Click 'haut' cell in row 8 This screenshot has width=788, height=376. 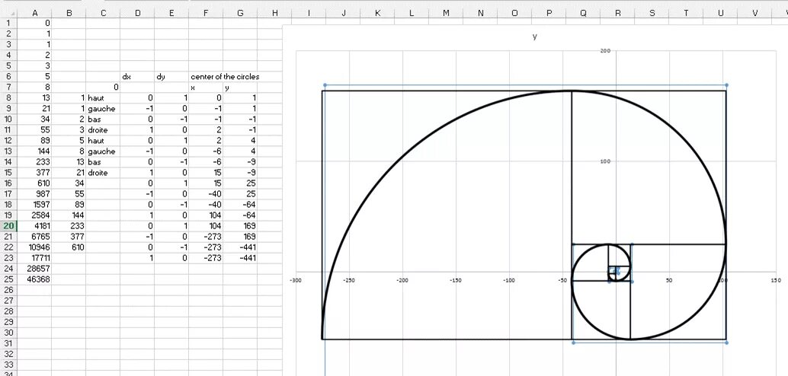click(x=103, y=98)
